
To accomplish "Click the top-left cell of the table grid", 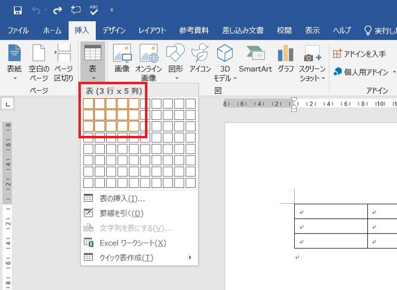I will point(88,104).
